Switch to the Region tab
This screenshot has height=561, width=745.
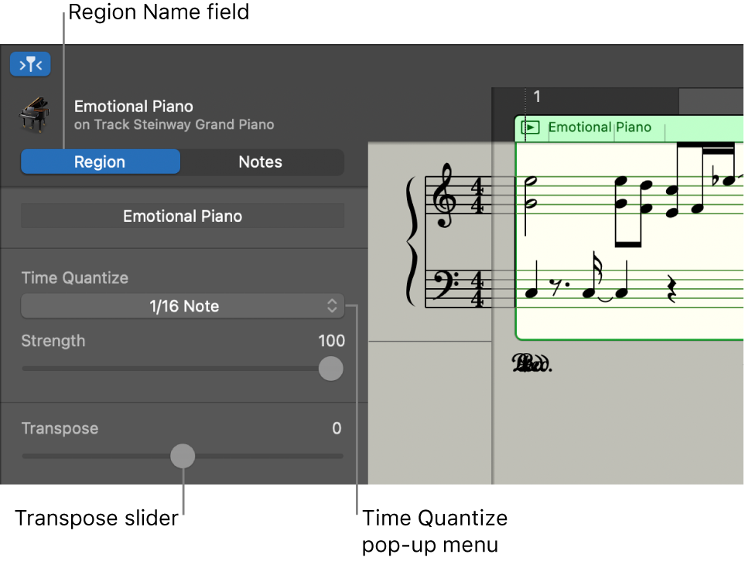pos(100,161)
